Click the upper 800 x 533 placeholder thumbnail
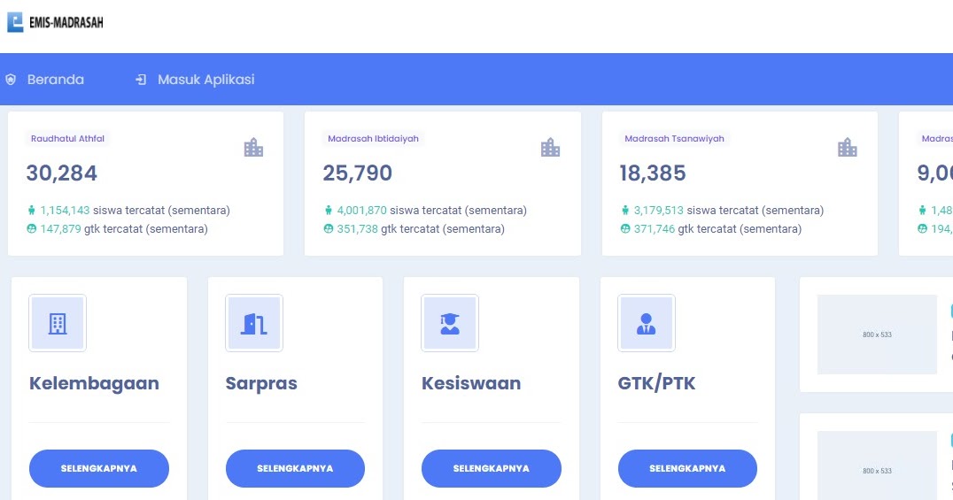Viewport: 953px width, 500px height. [x=877, y=335]
